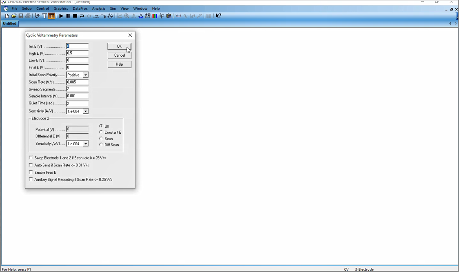Click the color bars toolbar icon
Viewport: 459px width, 272px height.
[155, 16]
